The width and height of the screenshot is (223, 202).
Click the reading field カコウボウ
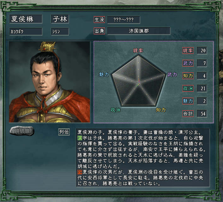point(26,32)
